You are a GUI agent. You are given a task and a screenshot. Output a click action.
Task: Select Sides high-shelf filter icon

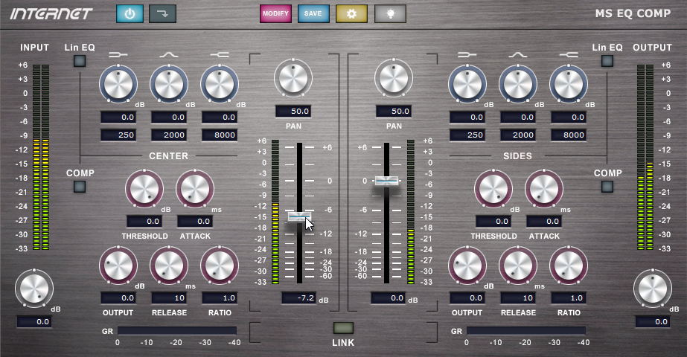568,54
